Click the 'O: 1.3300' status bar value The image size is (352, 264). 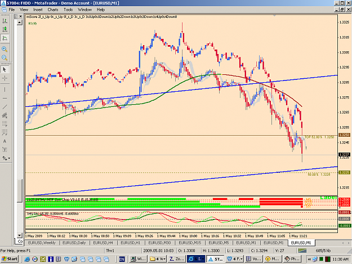tap(187, 250)
